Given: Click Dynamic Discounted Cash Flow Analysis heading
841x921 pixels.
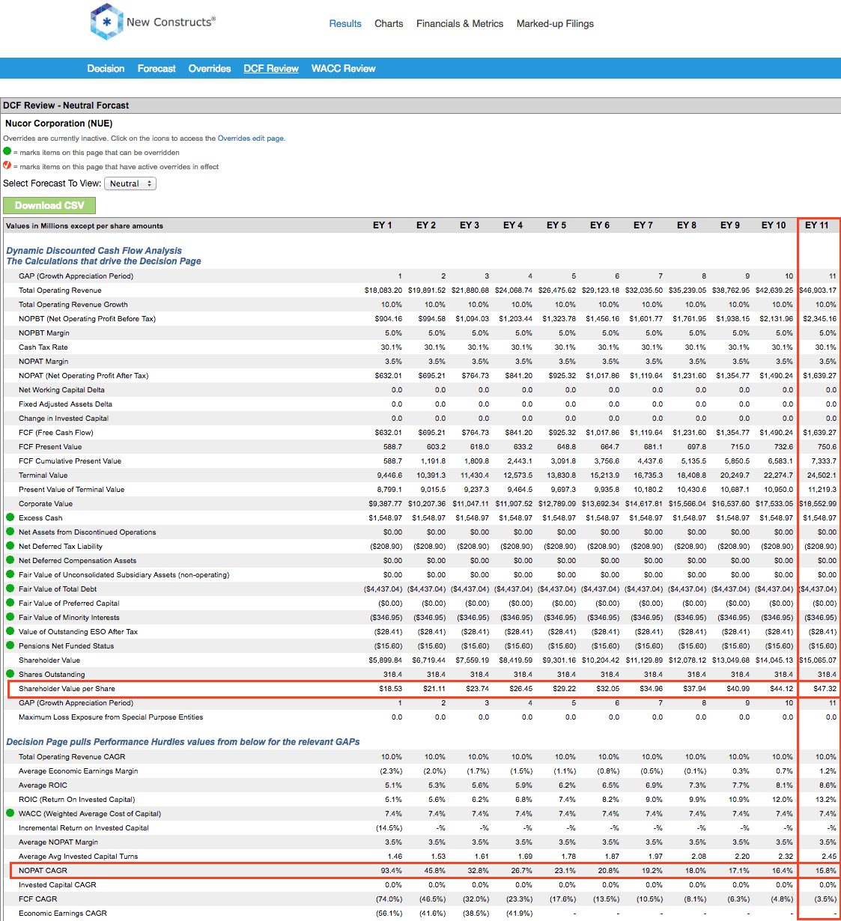Looking at the screenshot, I should 94,251.
